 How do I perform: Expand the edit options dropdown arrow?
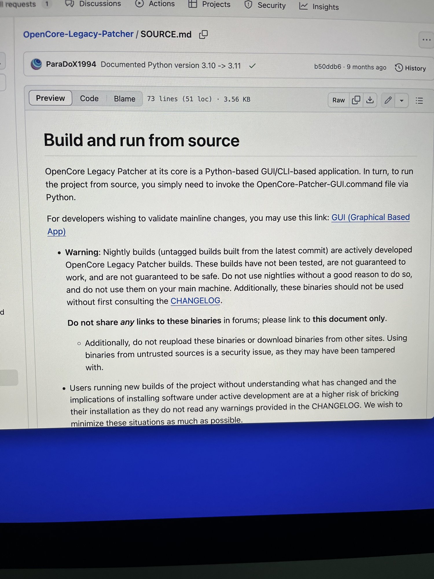402,101
